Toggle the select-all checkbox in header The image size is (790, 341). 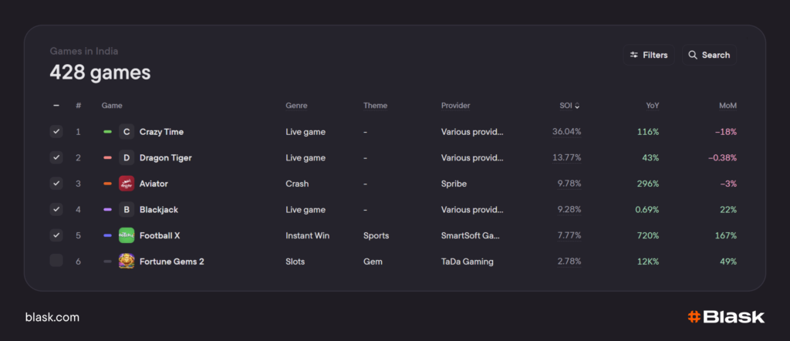(x=56, y=106)
